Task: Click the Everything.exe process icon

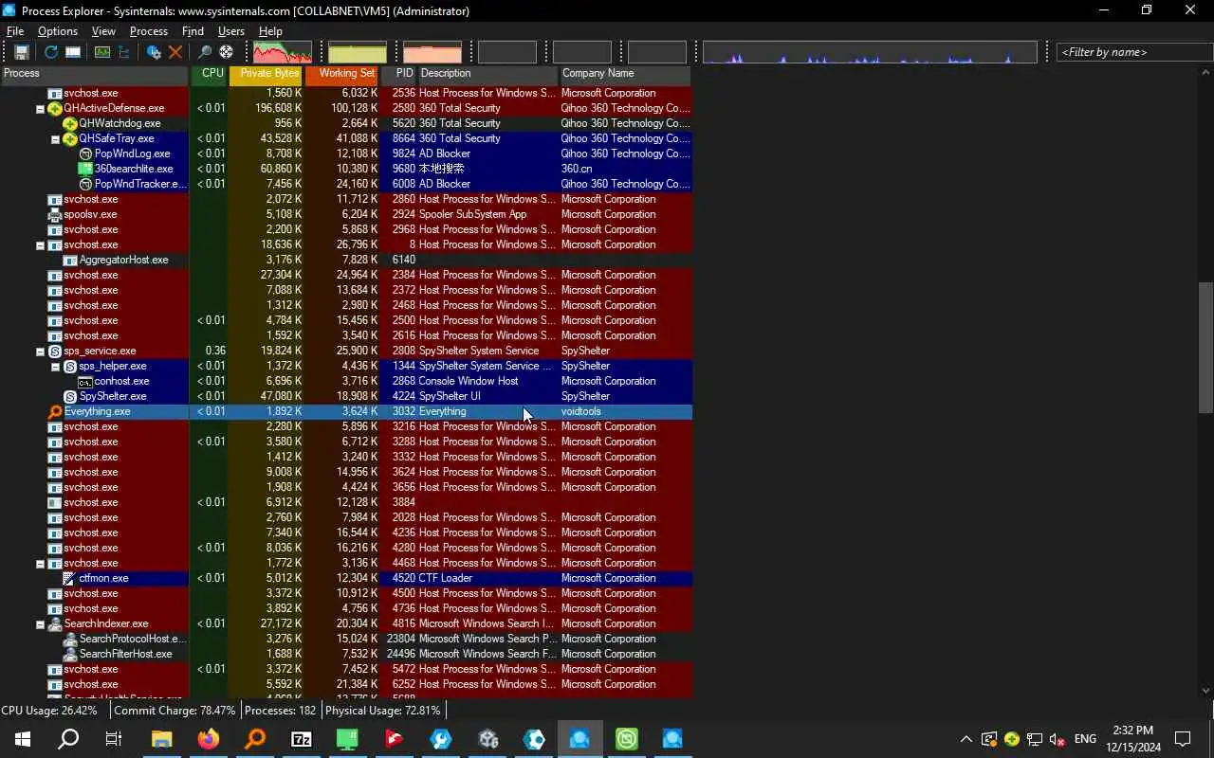Action: click(55, 411)
